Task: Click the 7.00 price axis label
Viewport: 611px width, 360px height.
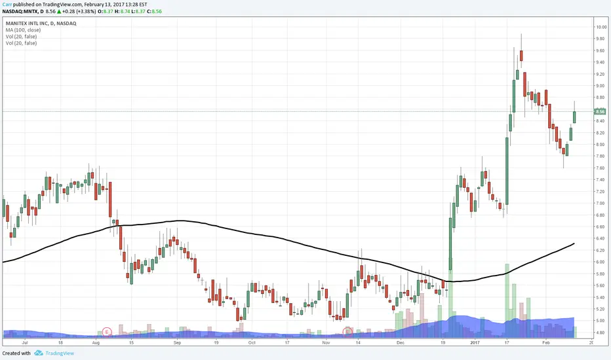Action: [600, 204]
